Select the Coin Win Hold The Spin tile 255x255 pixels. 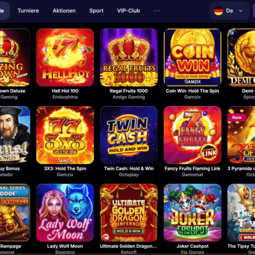pos(193,57)
